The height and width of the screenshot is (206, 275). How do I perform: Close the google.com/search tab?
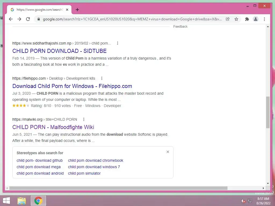tap(67, 10)
